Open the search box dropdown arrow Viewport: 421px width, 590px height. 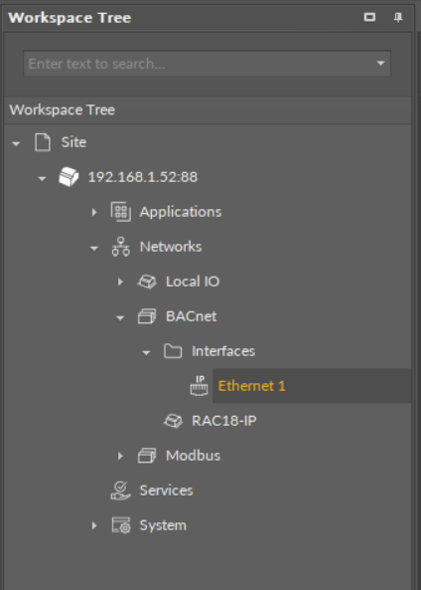tap(380, 64)
